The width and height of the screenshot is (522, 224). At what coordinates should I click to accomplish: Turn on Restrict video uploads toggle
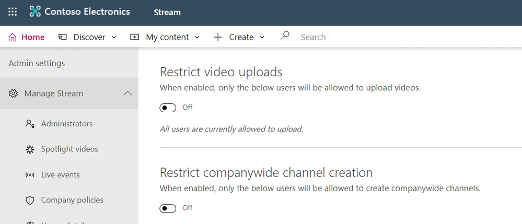pyautogui.click(x=168, y=108)
